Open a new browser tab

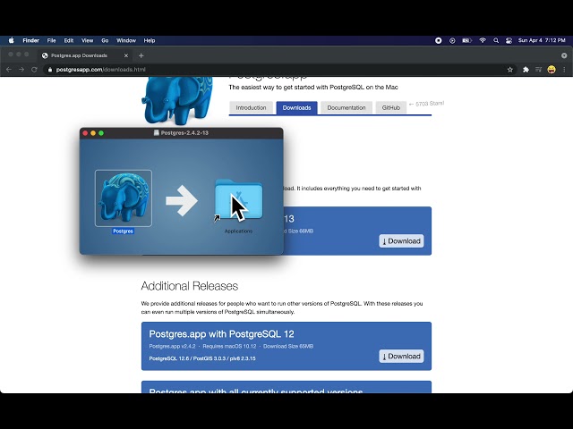(141, 55)
